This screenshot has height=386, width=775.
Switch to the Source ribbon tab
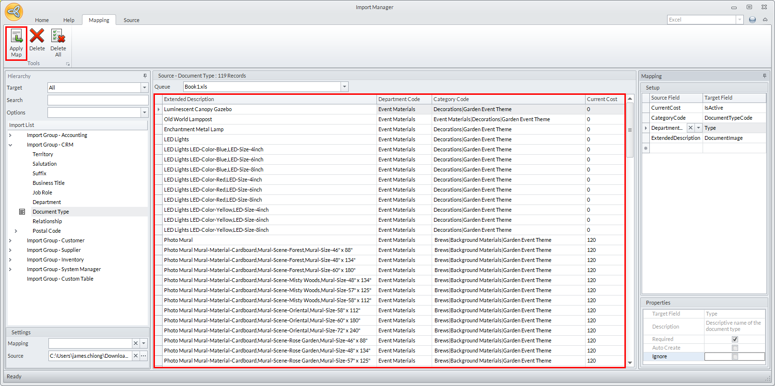click(131, 20)
